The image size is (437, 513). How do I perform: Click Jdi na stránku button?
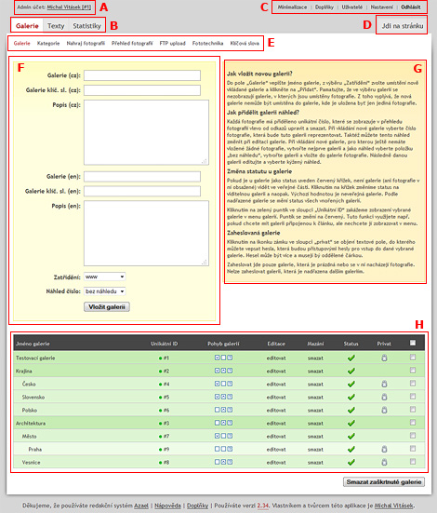point(403,26)
